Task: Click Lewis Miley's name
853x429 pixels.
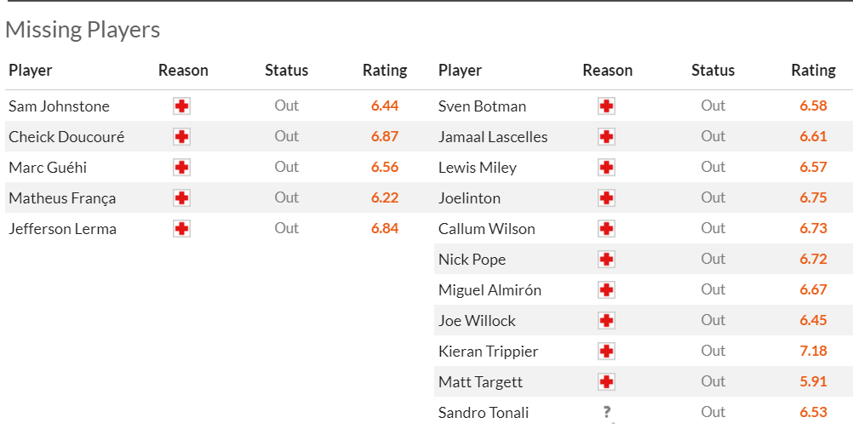Action: pyautogui.click(x=477, y=168)
